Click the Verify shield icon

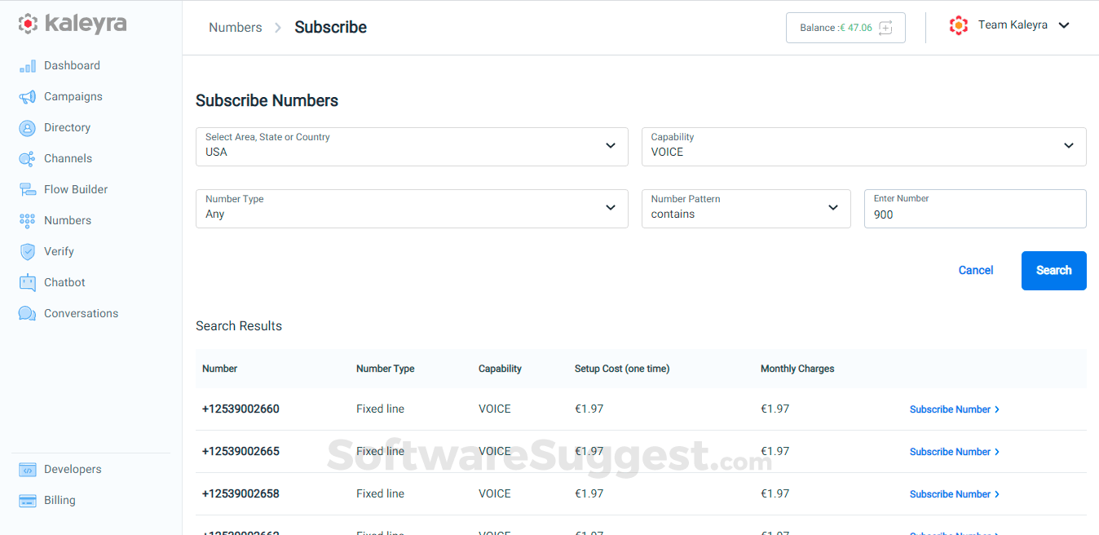point(28,252)
